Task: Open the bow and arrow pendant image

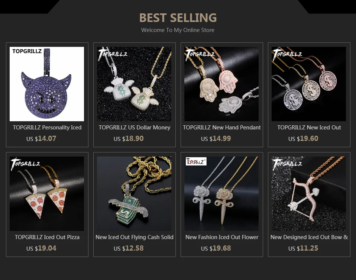Action: coord(309,194)
